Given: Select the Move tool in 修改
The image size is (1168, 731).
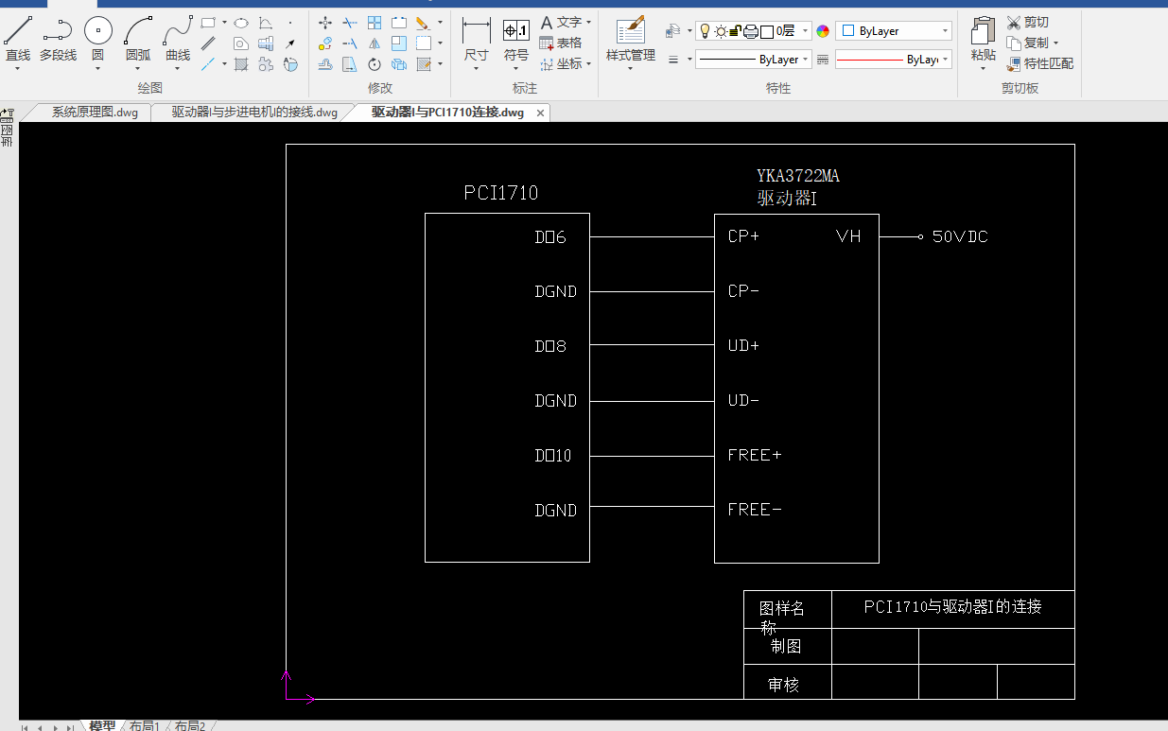Looking at the screenshot, I should coord(325,23).
